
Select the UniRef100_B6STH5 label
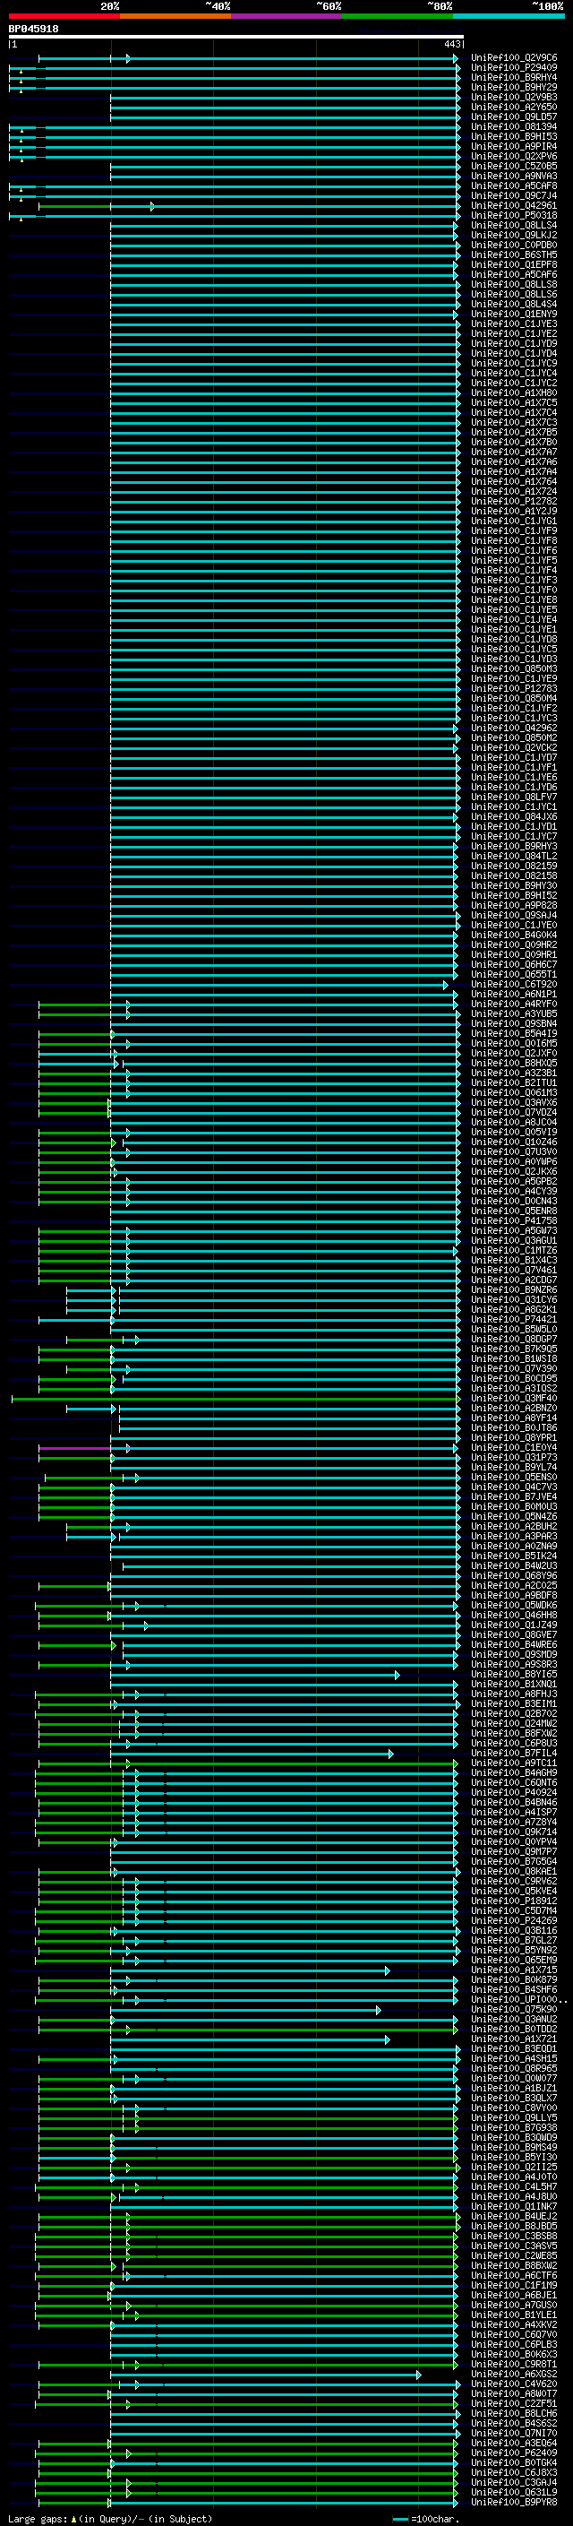coord(514,255)
